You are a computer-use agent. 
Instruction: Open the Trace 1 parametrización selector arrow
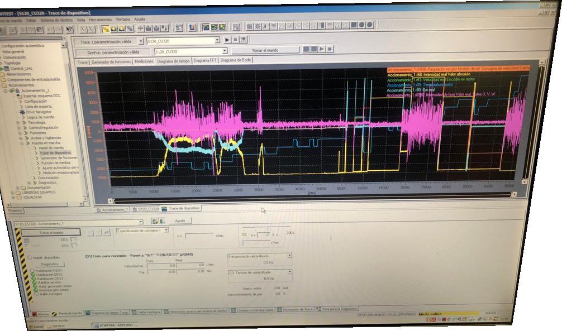[141, 41]
